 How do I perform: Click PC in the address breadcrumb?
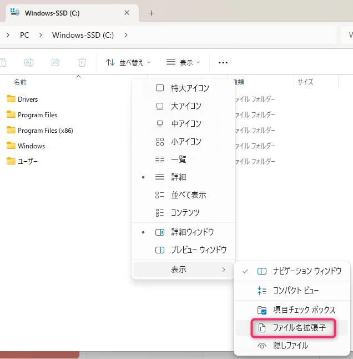pyautogui.click(x=24, y=35)
